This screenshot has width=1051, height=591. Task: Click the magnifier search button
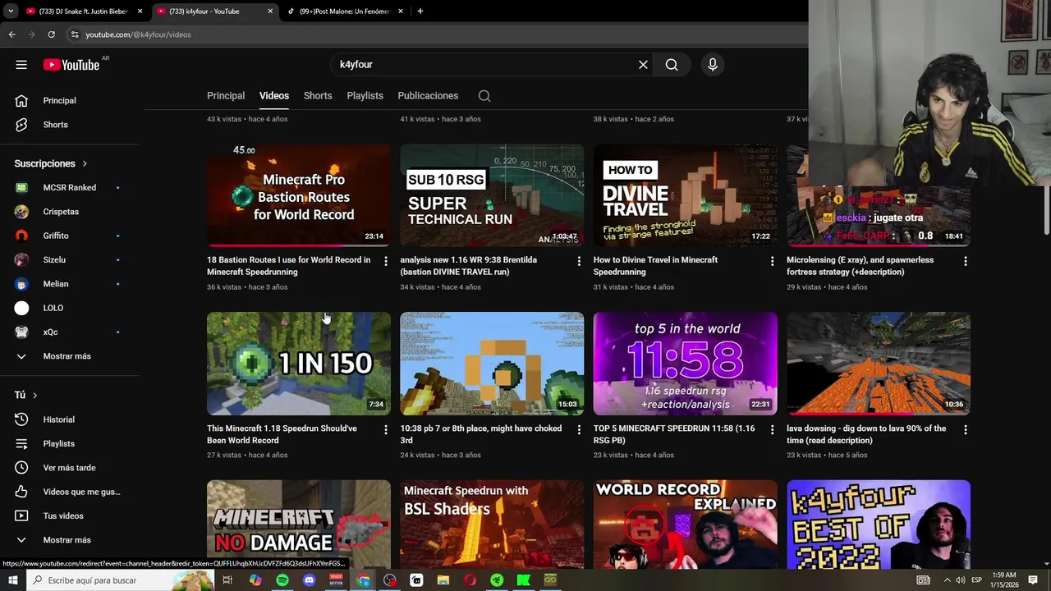click(672, 65)
